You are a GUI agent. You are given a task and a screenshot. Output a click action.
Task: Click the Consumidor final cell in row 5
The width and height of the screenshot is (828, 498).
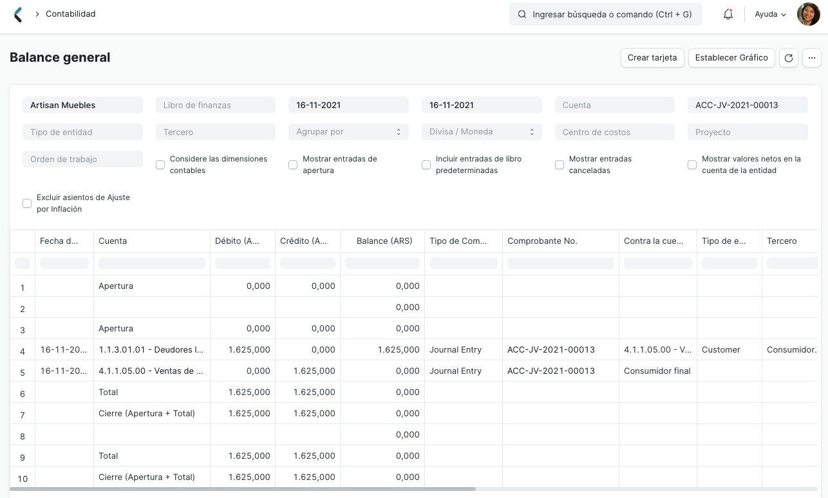coord(657,371)
